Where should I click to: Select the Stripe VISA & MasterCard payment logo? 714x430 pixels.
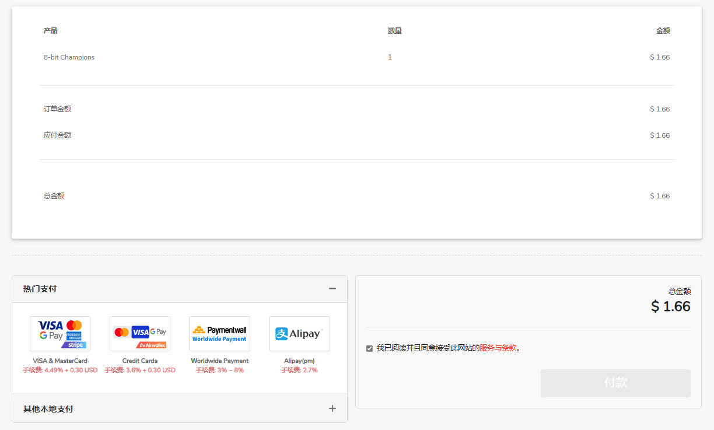[60, 334]
